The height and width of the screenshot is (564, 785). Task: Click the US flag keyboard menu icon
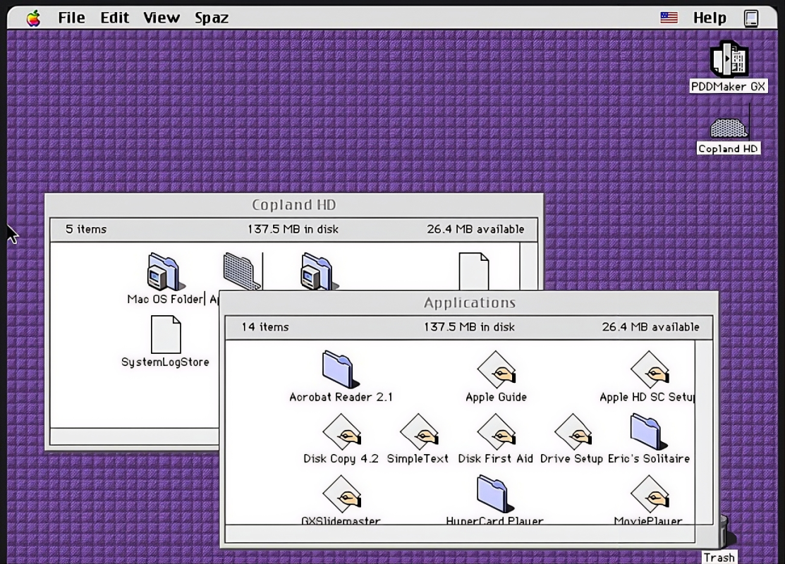(669, 18)
